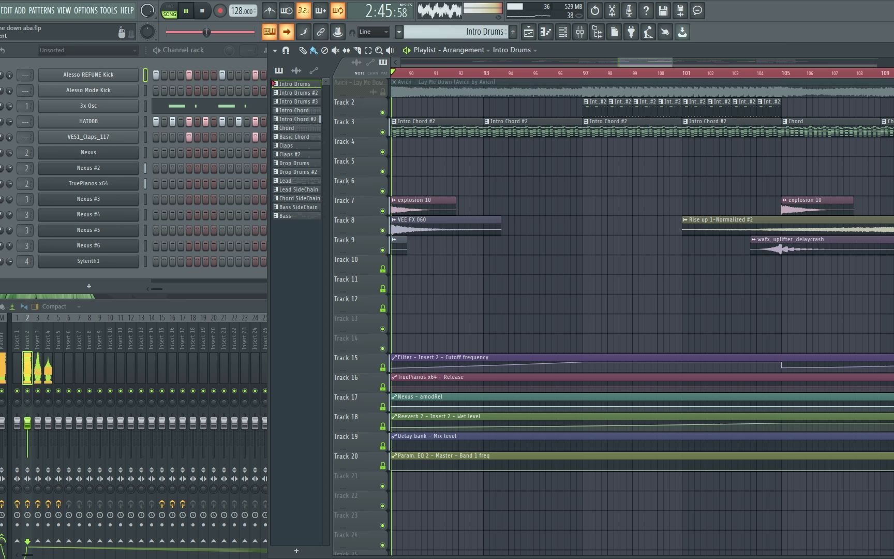Toggle the lock on Track 15
894x559 pixels.
[x=383, y=367]
